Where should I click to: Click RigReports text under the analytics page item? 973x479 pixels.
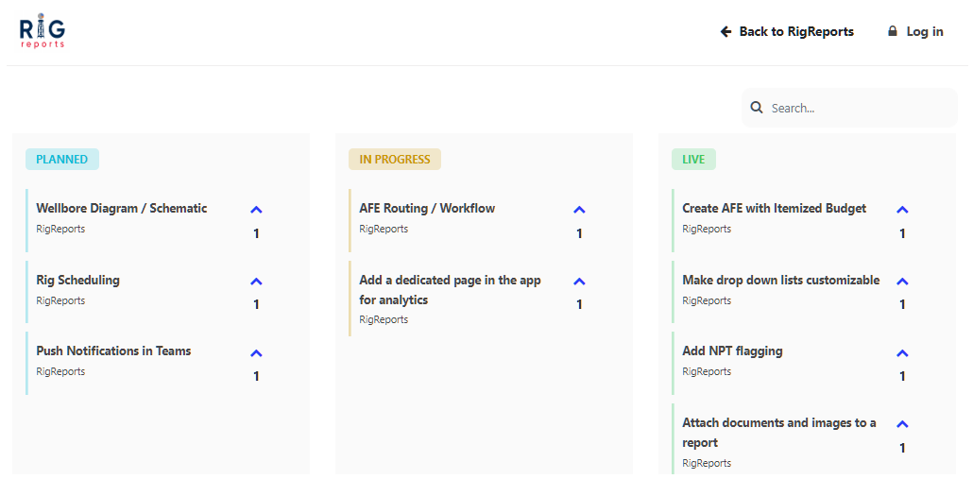click(384, 319)
